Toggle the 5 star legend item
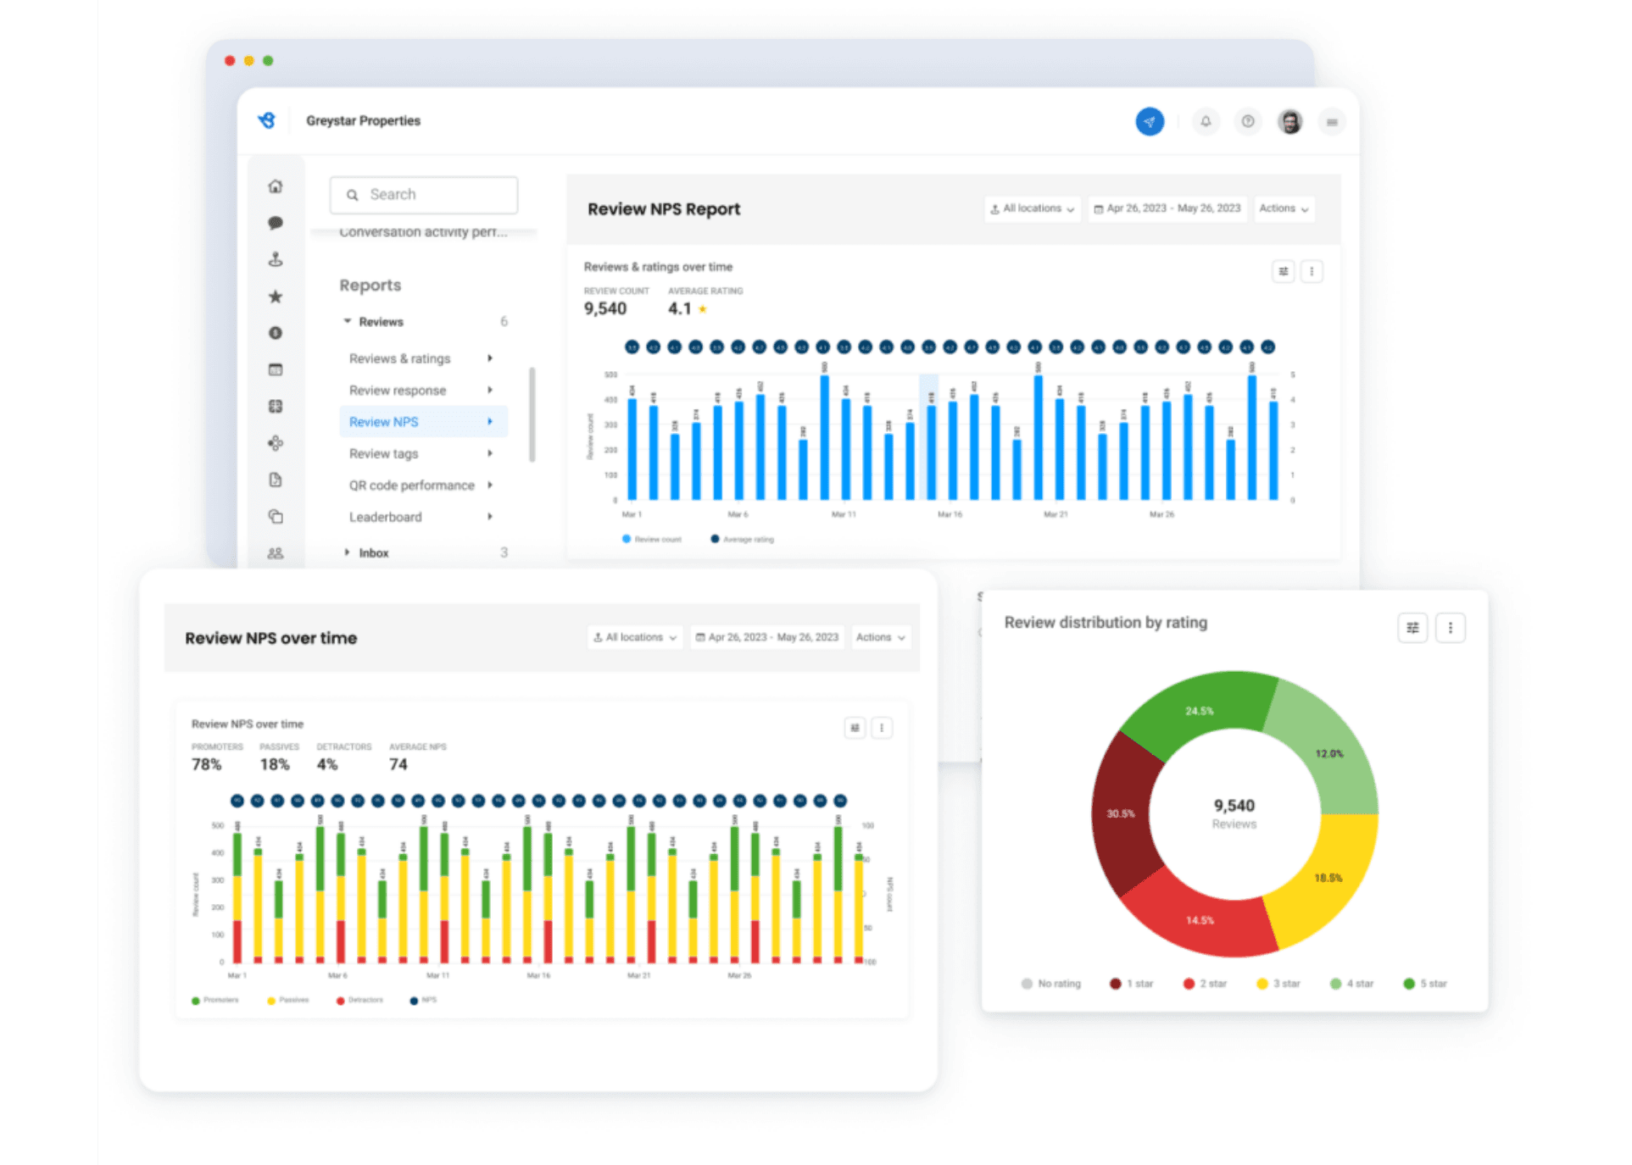The image size is (1632, 1165). [x=1425, y=984]
